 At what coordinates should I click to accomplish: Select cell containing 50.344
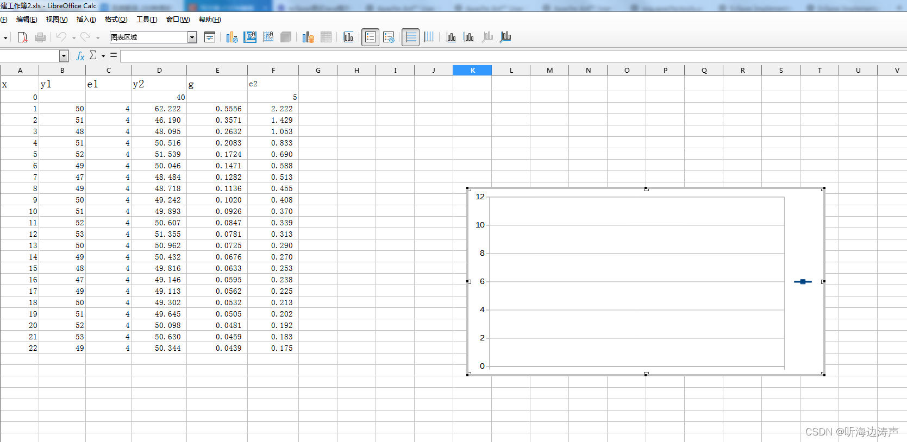159,348
